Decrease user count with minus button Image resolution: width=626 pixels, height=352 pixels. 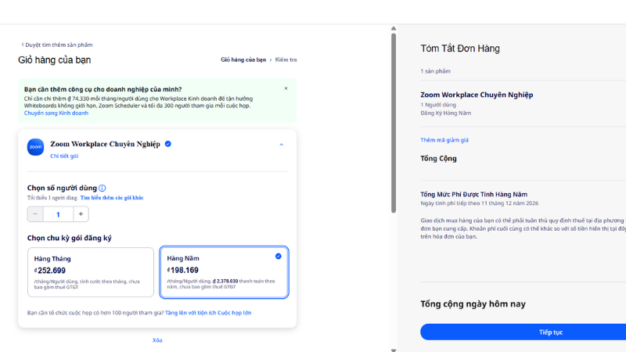click(x=35, y=214)
